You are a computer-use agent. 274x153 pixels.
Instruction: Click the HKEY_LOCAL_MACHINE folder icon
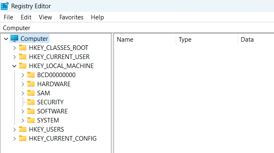pyautogui.click(x=23, y=66)
